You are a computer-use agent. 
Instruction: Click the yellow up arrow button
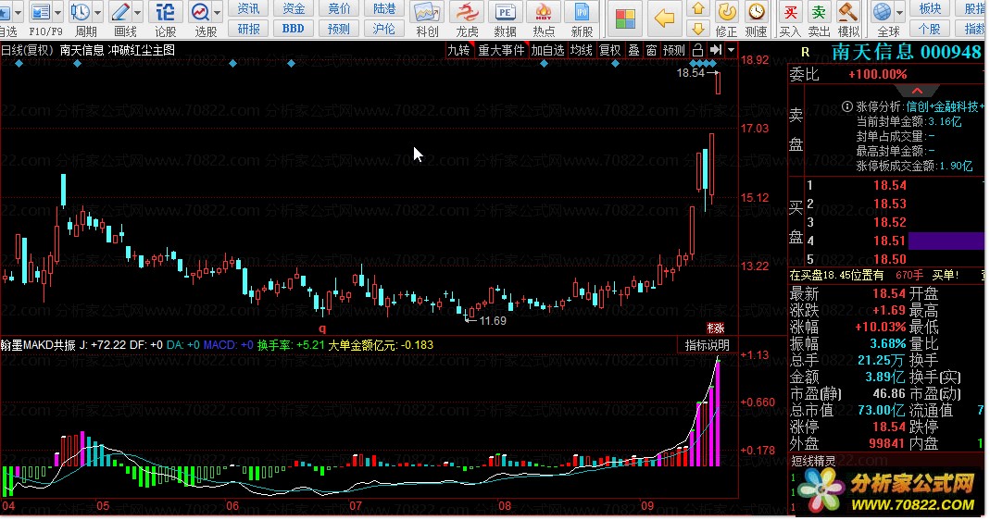(698, 9)
